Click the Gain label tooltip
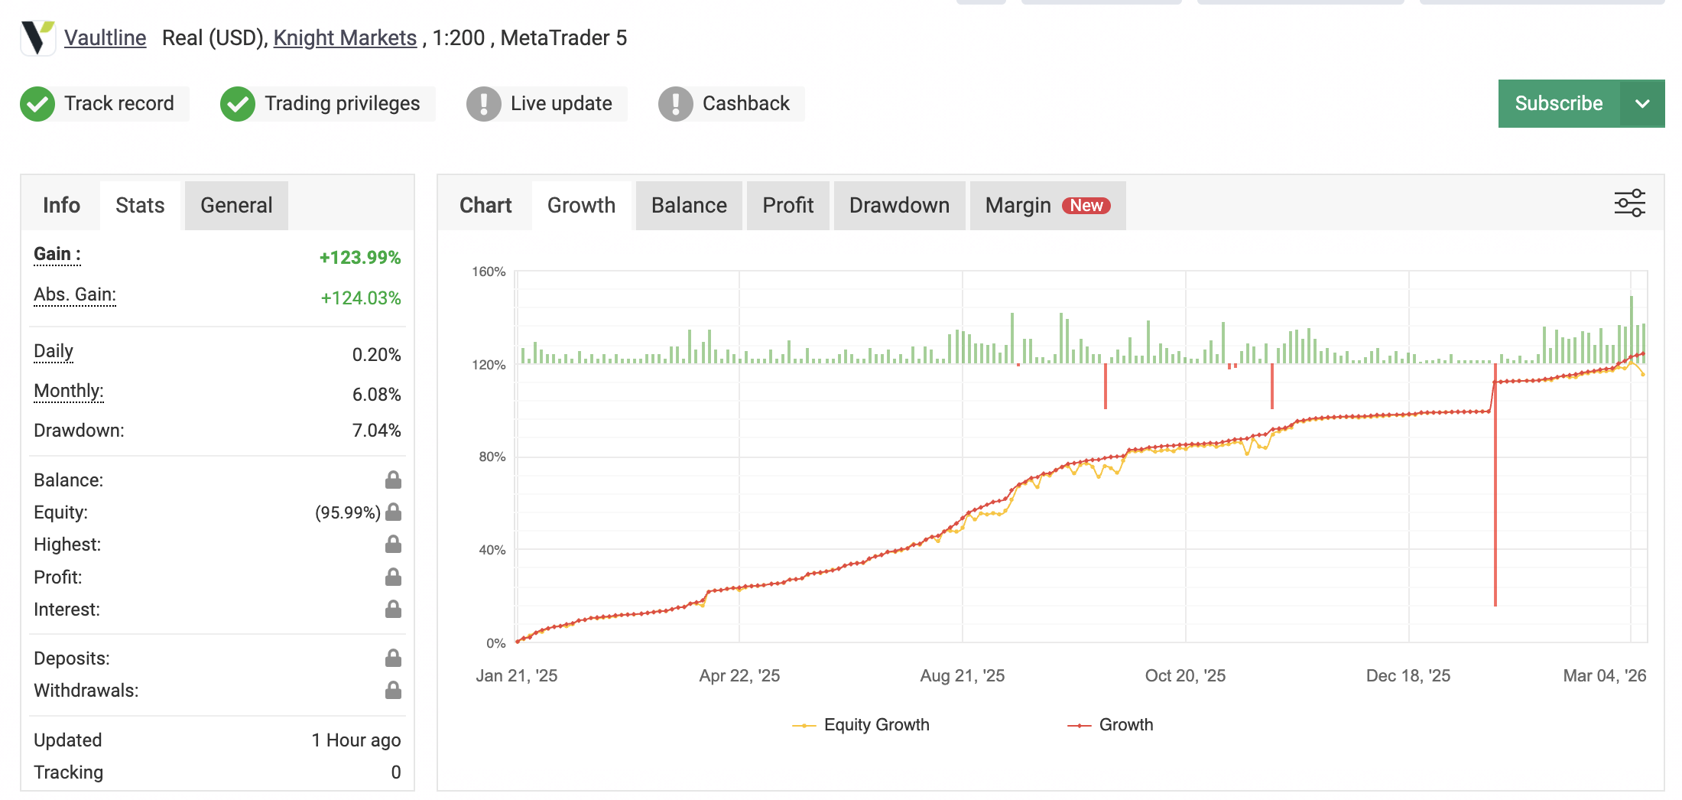1682x800 pixels. point(57,255)
